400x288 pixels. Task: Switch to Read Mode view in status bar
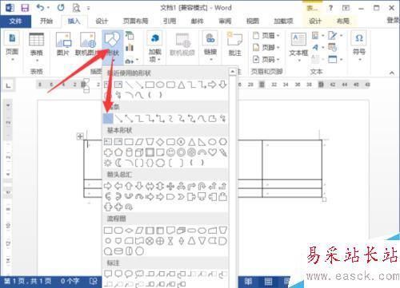click(248, 281)
